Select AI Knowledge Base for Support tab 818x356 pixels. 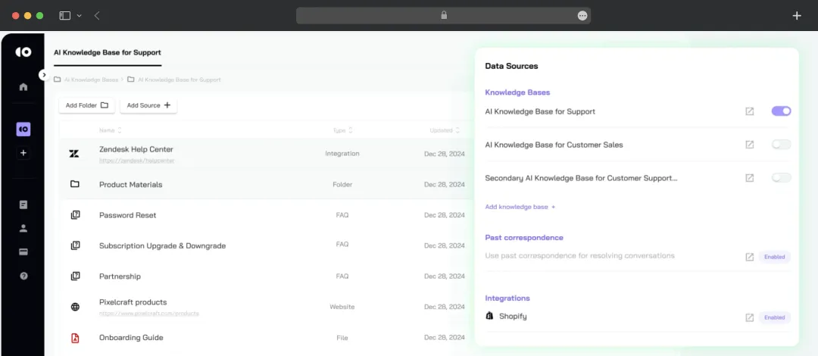pyautogui.click(x=108, y=53)
